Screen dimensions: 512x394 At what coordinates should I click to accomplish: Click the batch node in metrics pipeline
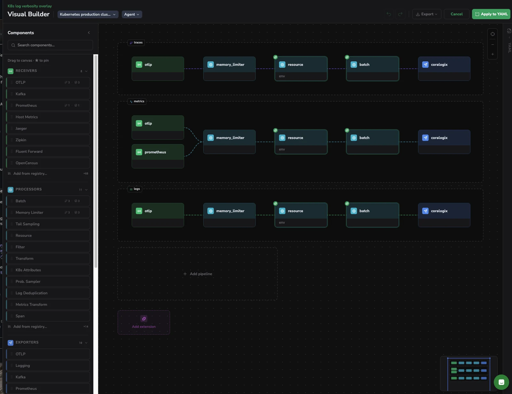point(372,142)
